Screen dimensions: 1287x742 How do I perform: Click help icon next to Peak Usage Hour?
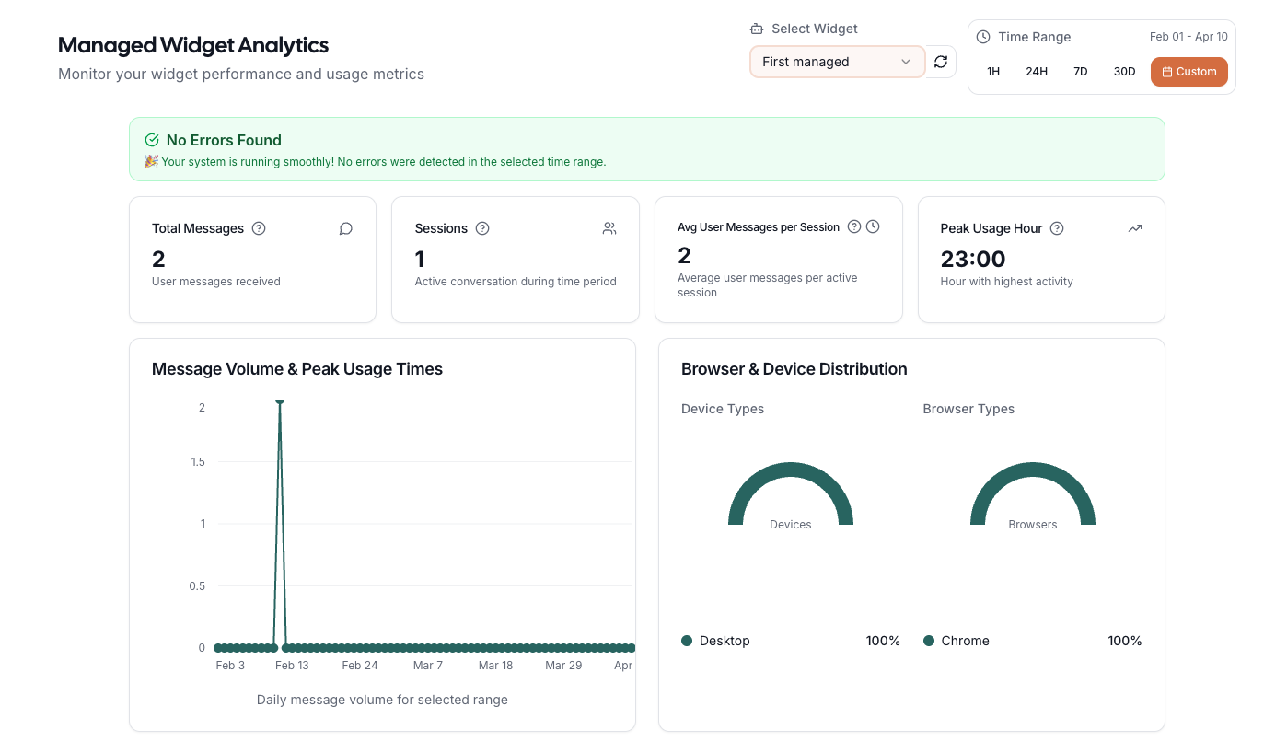[x=1057, y=228]
